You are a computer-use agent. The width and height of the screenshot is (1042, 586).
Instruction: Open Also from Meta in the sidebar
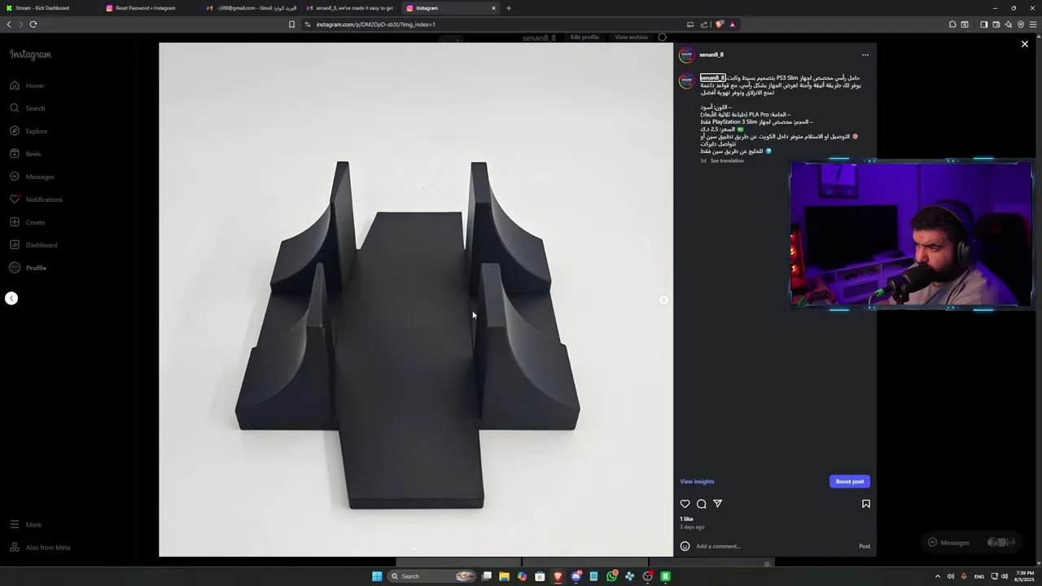pyautogui.click(x=40, y=548)
